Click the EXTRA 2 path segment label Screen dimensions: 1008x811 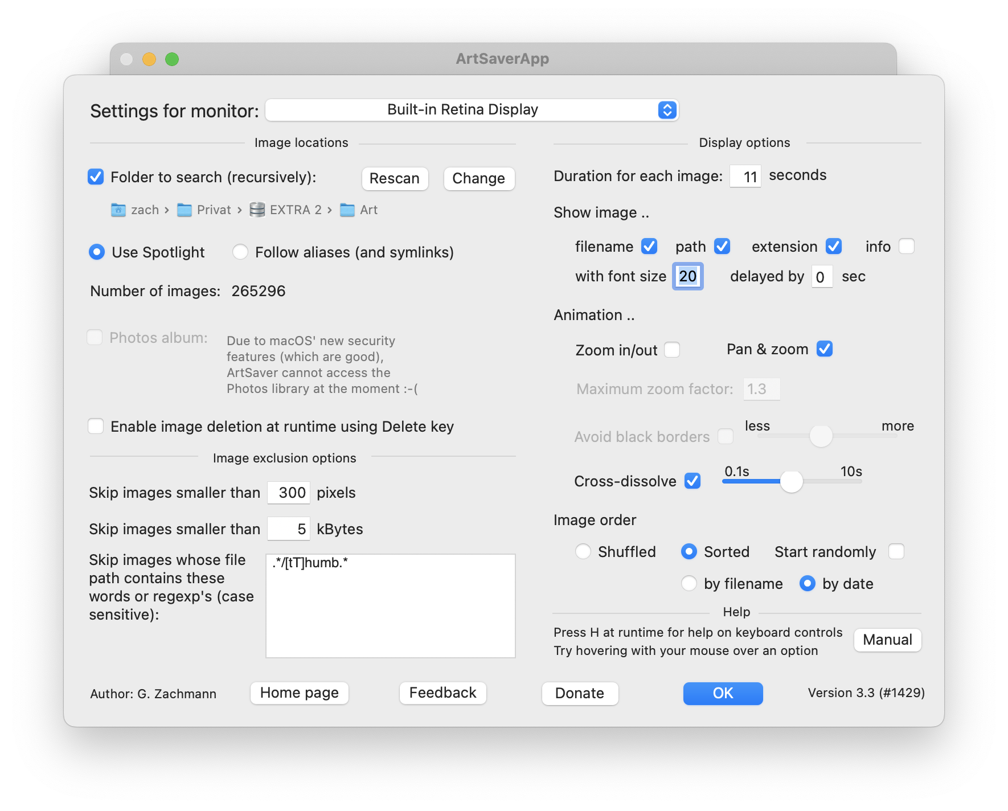click(x=296, y=210)
